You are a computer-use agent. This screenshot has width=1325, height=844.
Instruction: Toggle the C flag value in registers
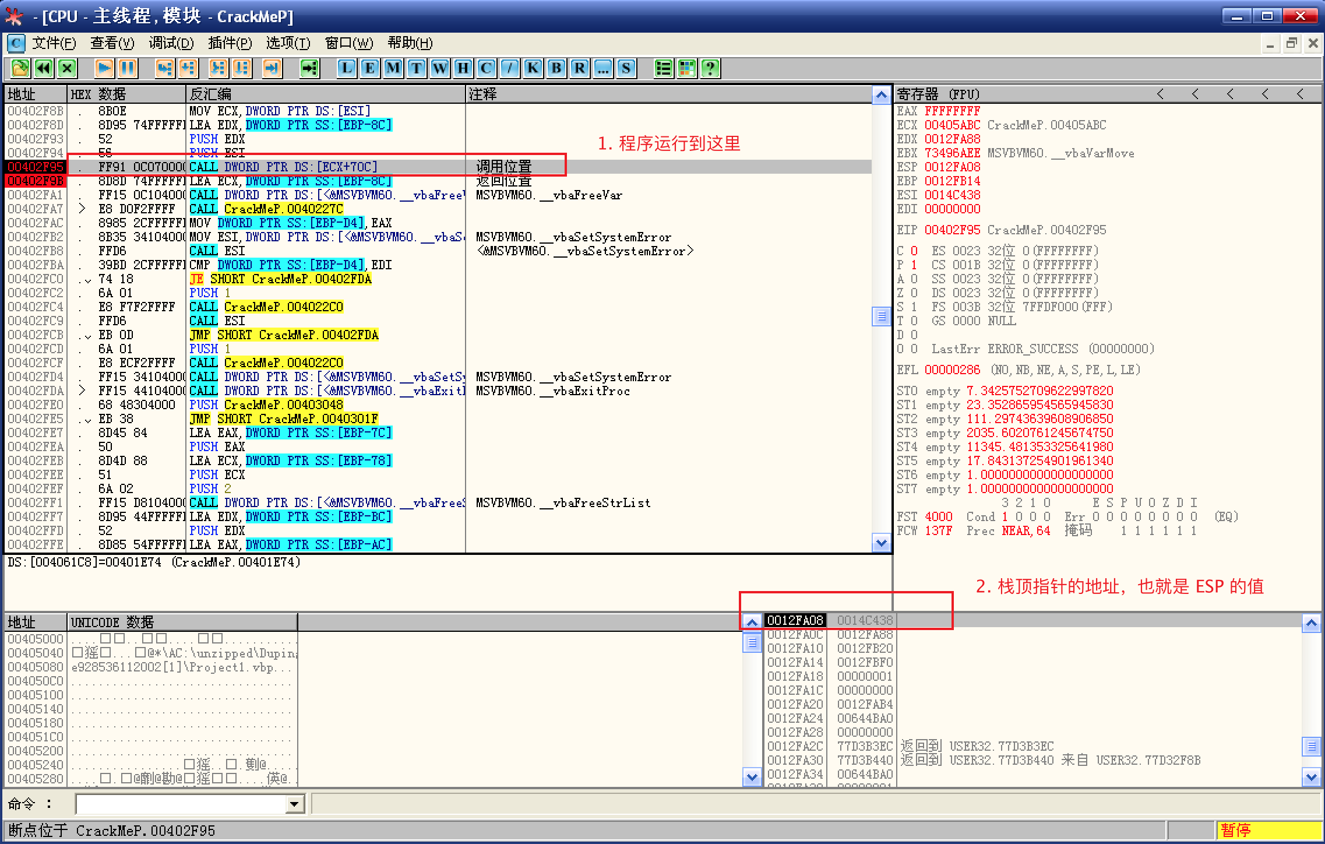coord(914,251)
